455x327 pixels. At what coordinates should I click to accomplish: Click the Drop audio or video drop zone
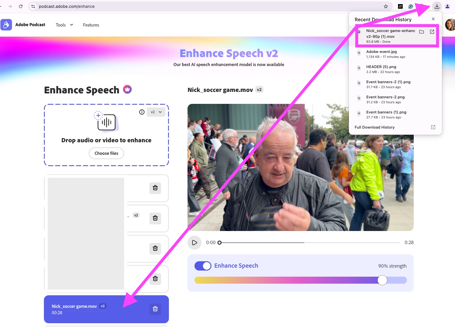click(x=106, y=135)
